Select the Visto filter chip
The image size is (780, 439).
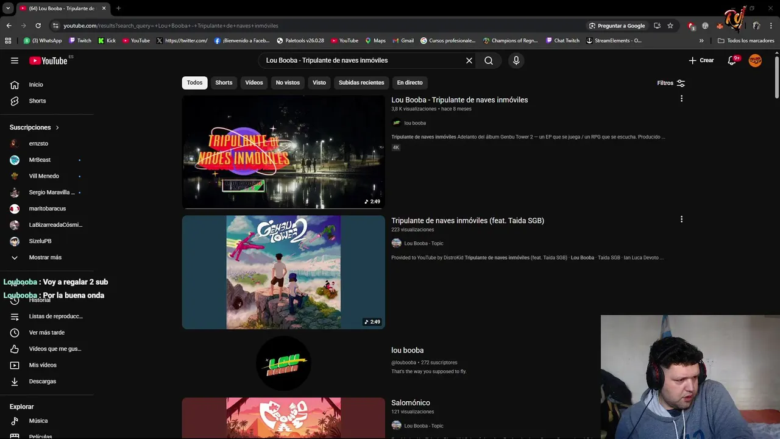pyautogui.click(x=319, y=83)
